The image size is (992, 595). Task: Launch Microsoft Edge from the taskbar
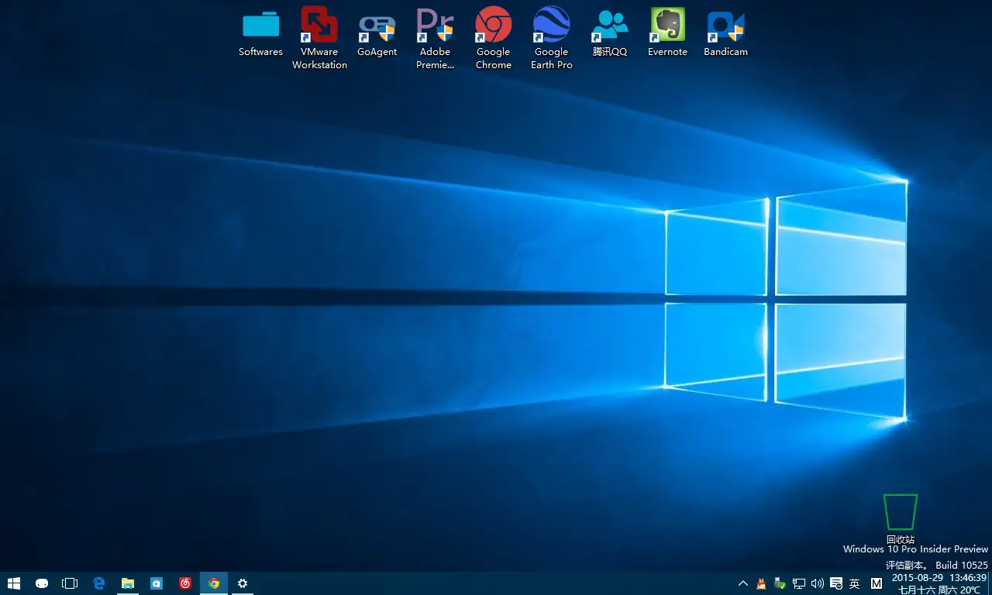[99, 583]
